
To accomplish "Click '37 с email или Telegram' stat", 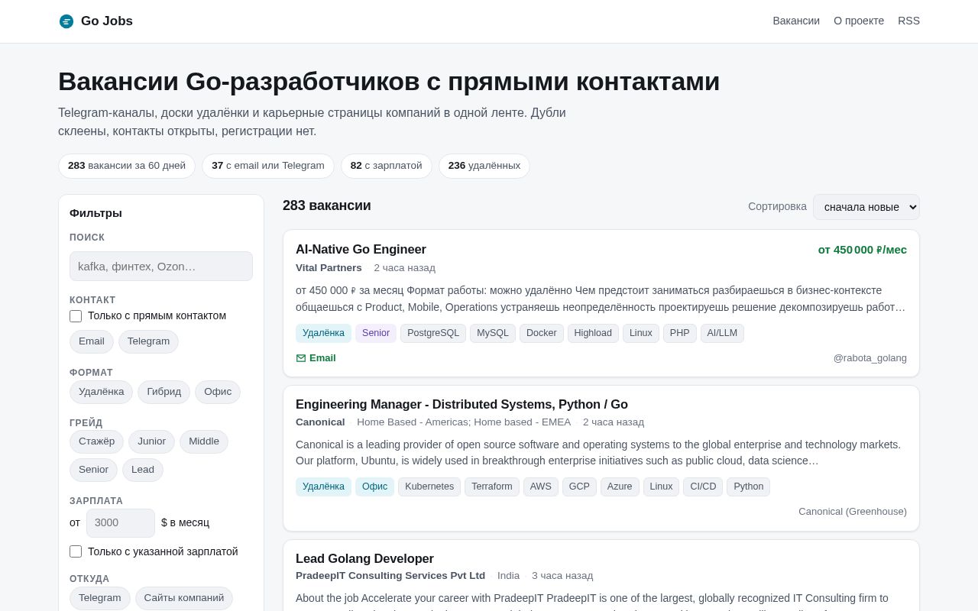I will tap(268, 166).
